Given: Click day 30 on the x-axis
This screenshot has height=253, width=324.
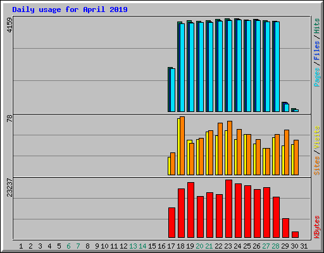Looking at the screenshot, I should (294, 246).
